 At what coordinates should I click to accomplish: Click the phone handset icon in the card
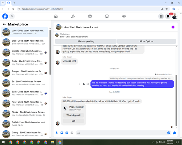coord(65,108)
